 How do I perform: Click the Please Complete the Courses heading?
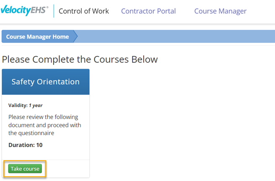(80, 59)
